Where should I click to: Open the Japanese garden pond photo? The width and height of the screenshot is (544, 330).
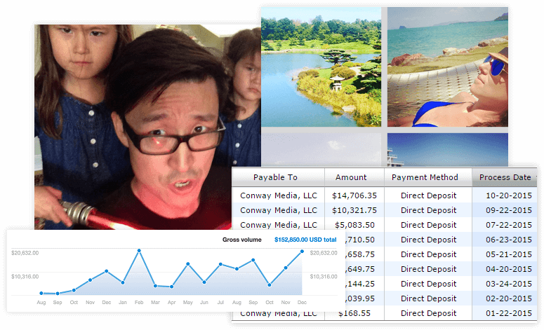click(x=321, y=67)
